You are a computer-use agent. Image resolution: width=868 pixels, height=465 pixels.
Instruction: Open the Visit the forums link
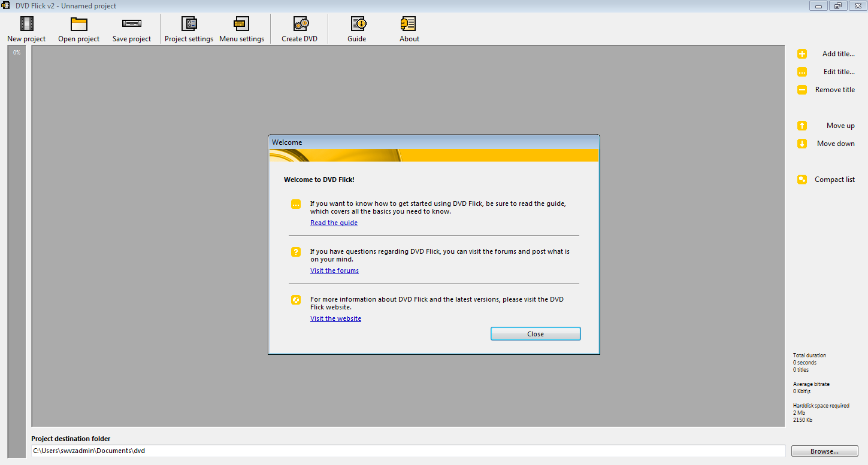334,271
